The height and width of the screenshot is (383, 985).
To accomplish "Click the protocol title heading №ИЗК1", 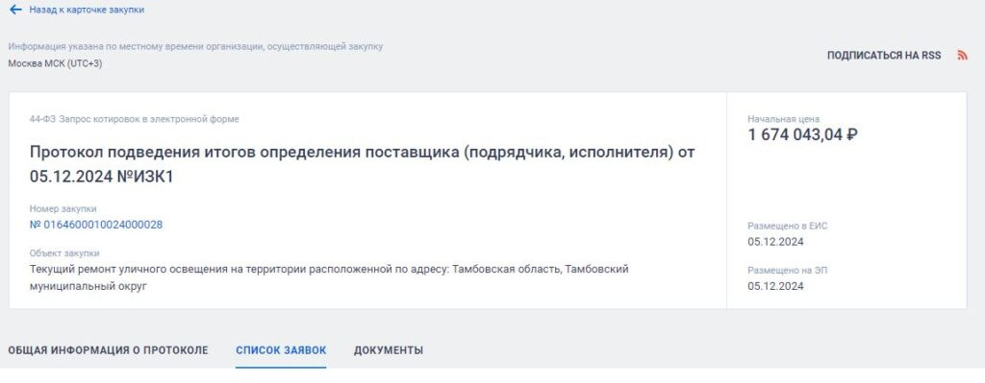I will [362, 164].
